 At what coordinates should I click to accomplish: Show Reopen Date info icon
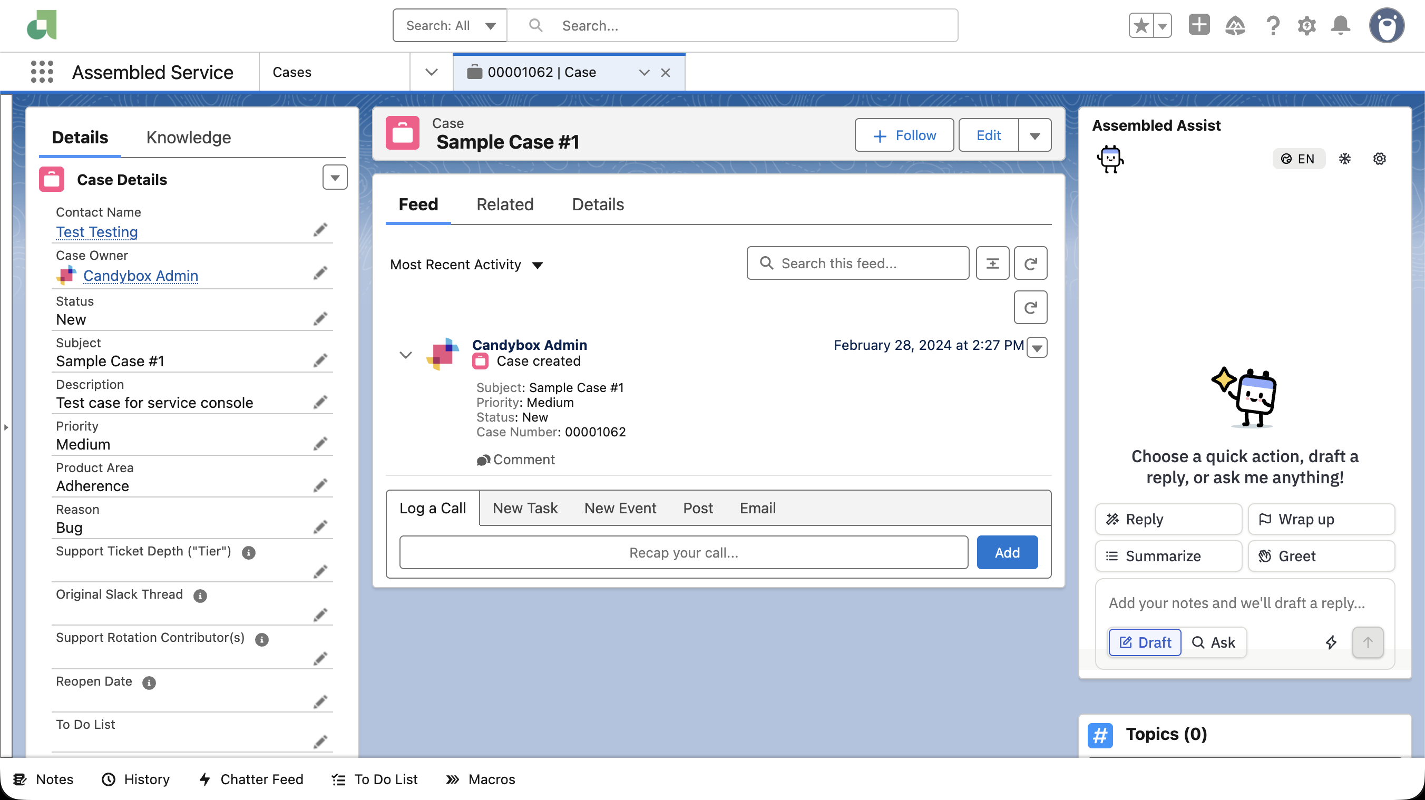149,682
